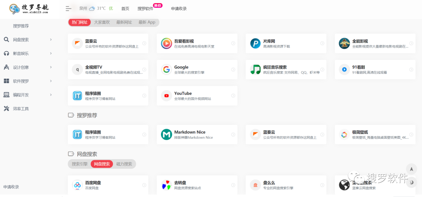Switch to the 最新网址 tab
Image resolution: width=422 pixels, height=197 pixels.
(x=124, y=22)
